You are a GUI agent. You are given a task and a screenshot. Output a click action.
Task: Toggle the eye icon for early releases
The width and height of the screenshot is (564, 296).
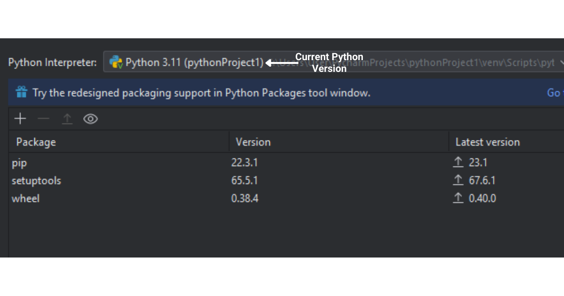point(90,119)
